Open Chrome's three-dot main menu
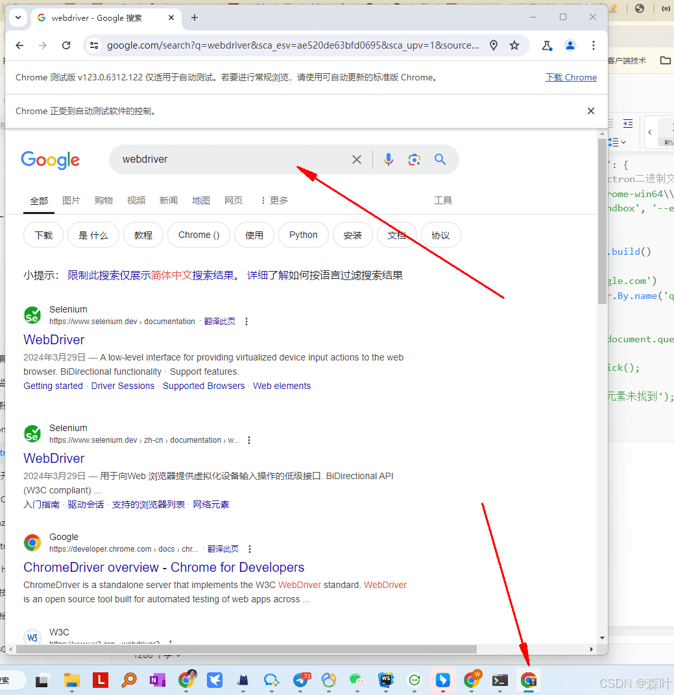 click(594, 45)
